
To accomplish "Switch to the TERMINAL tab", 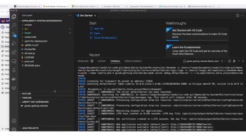I will 115,61.
